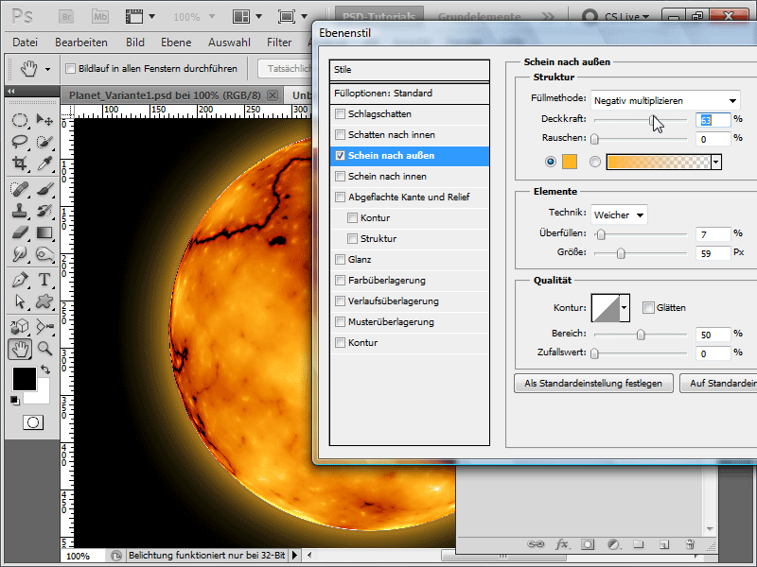Select the Gradient tool
757x567 pixels.
coord(44,232)
